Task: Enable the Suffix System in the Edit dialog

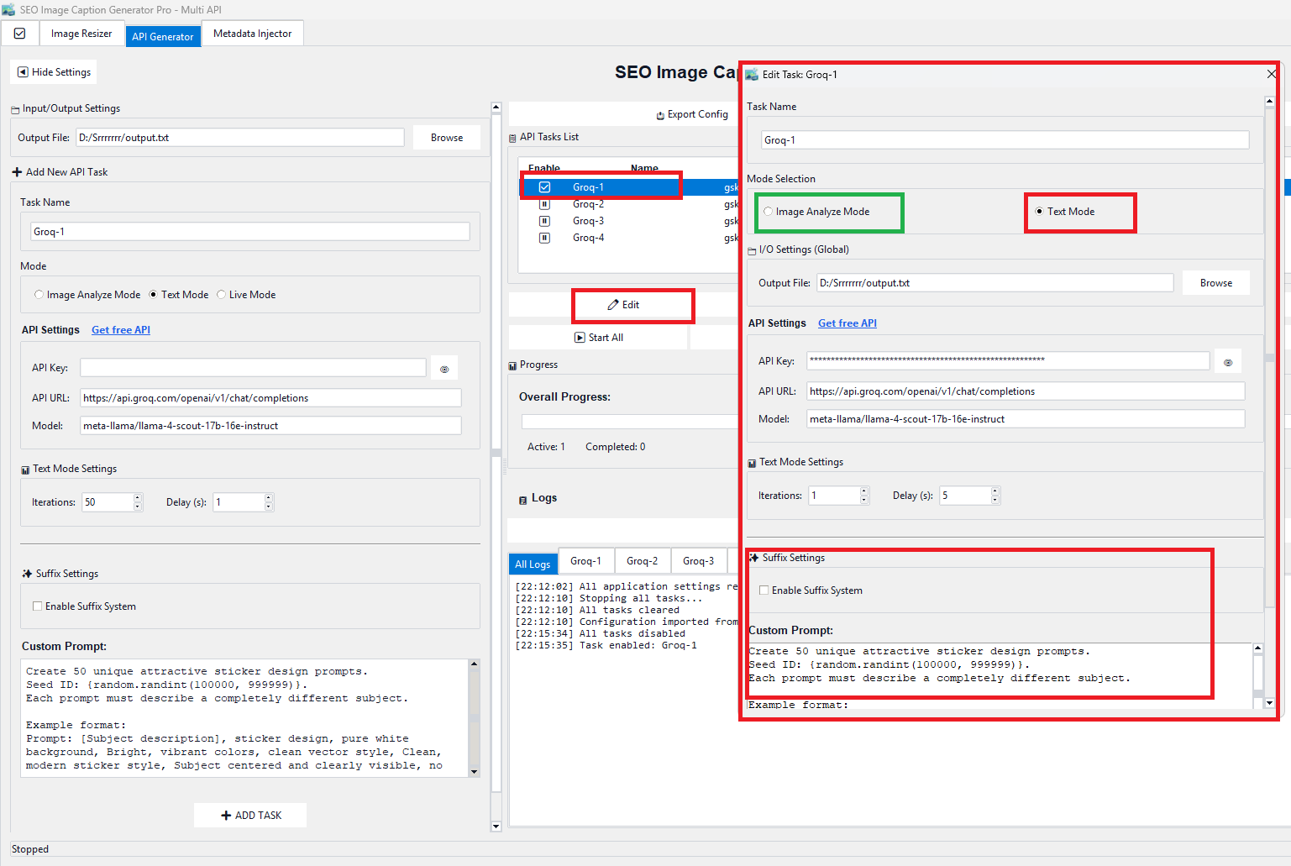Action: click(x=764, y=590)
